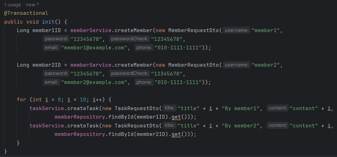Click the email: hint before "member2@example.com"

(51, 82)
